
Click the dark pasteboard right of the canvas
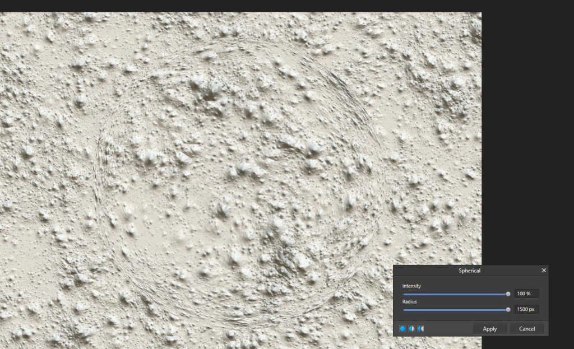click(527, 140)
